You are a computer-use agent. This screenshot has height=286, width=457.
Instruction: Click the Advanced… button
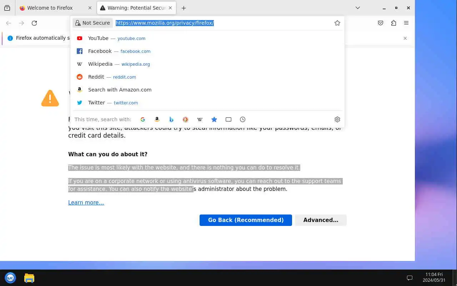click(x=321, y=220)
